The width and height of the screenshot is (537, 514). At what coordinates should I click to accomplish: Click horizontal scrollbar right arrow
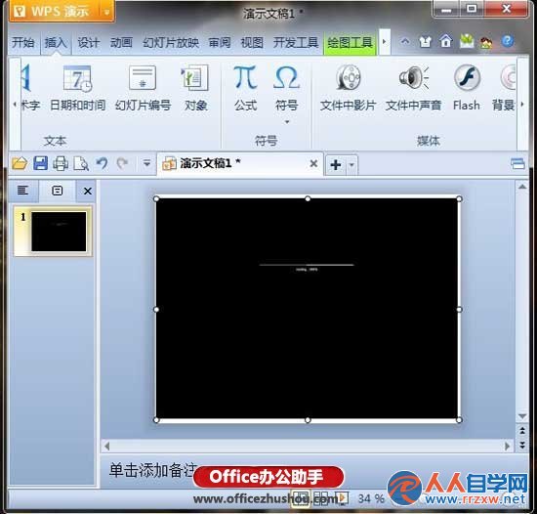(507, 446)
